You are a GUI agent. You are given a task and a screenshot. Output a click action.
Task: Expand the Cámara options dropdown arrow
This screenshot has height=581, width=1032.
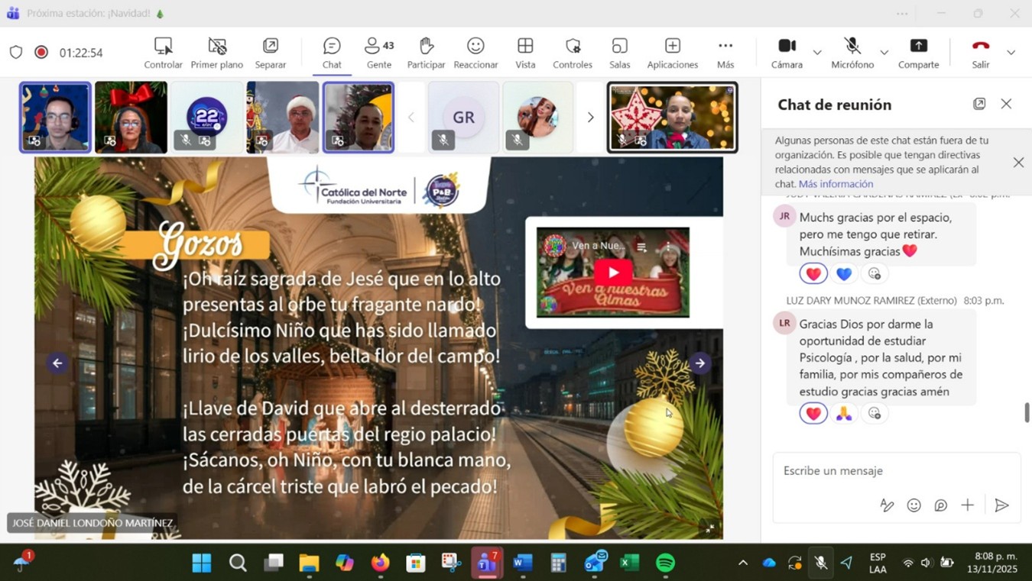pyautogui.click(x=817, y=53)
